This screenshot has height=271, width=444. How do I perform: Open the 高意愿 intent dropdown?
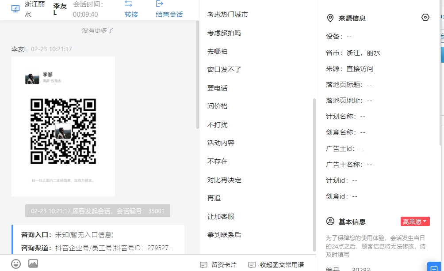tap(415, 222)
